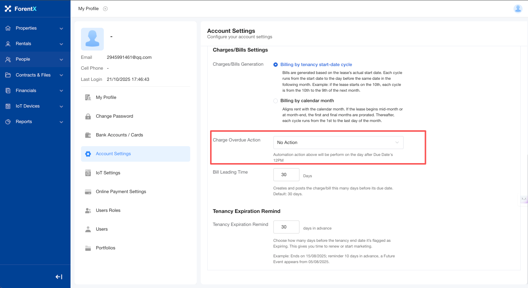This screenshot has height=288, width=528.
Task: Click the ForentX logo icon
Action: 8,9
